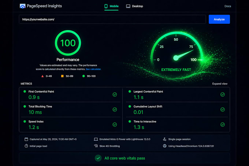Viewport: 249px width, 166px height.
Task: Click the PageSpeed Insights logo icon
Action: (x=23, y=6)
